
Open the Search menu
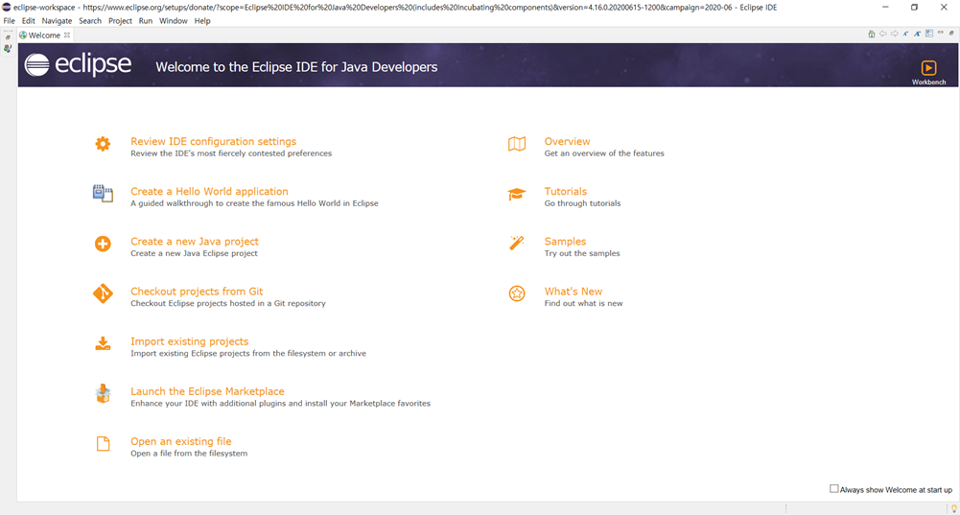point(90,21)
